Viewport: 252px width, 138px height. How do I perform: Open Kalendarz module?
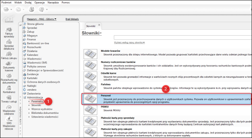[32, 55]
